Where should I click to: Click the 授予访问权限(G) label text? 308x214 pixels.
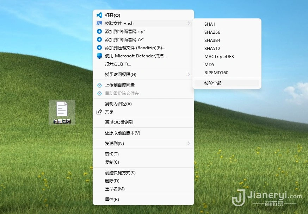pos(121,75)
